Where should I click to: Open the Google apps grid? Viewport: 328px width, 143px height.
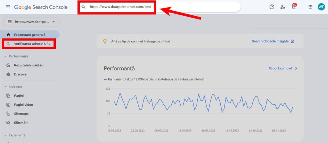coord(310,7)
